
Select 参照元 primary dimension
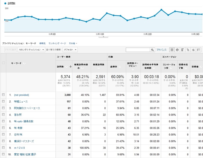click(x=42, y=43)
